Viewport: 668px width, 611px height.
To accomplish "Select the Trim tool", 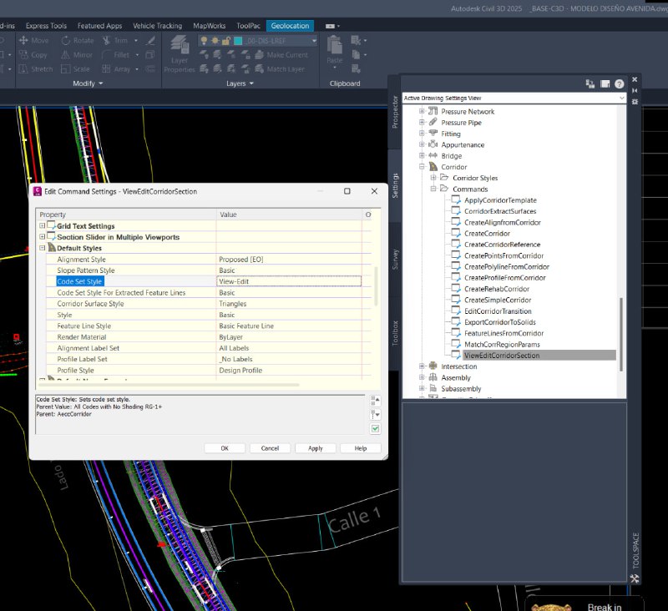I will (x=115, y=40).
